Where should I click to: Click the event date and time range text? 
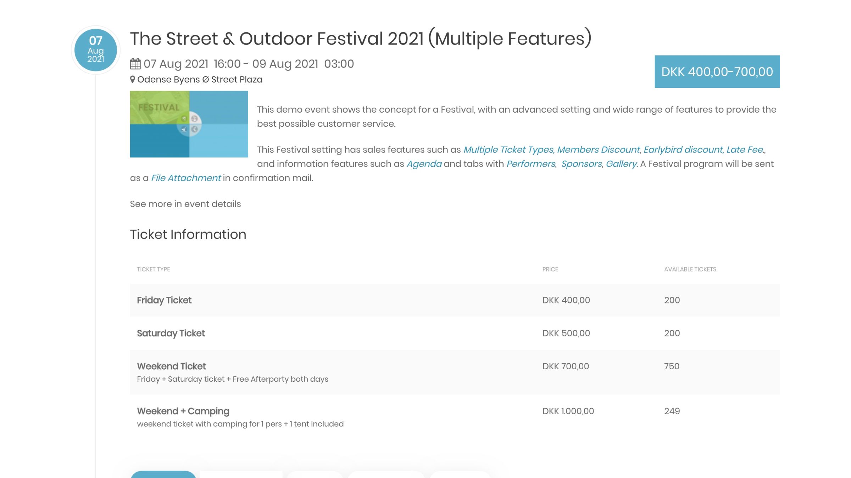coord(249,64)
